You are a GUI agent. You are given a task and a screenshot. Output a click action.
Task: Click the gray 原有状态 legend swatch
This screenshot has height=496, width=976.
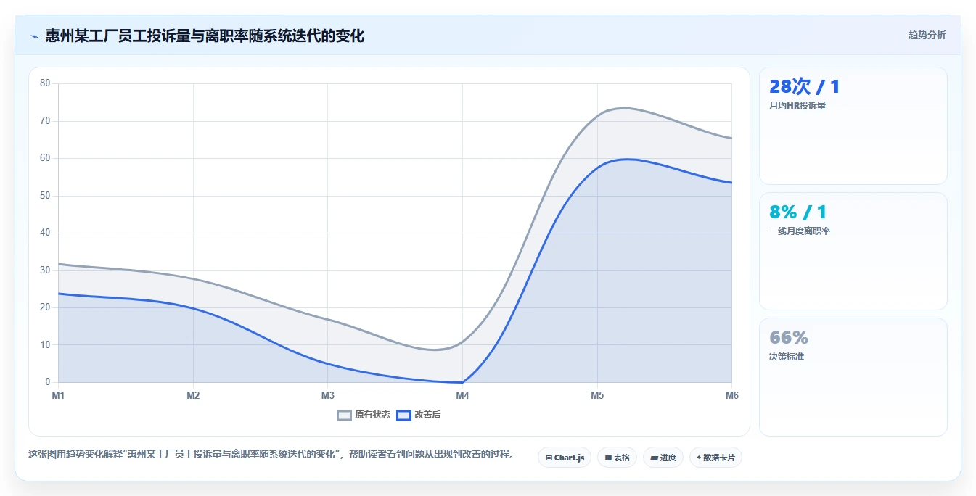(345, 416)
